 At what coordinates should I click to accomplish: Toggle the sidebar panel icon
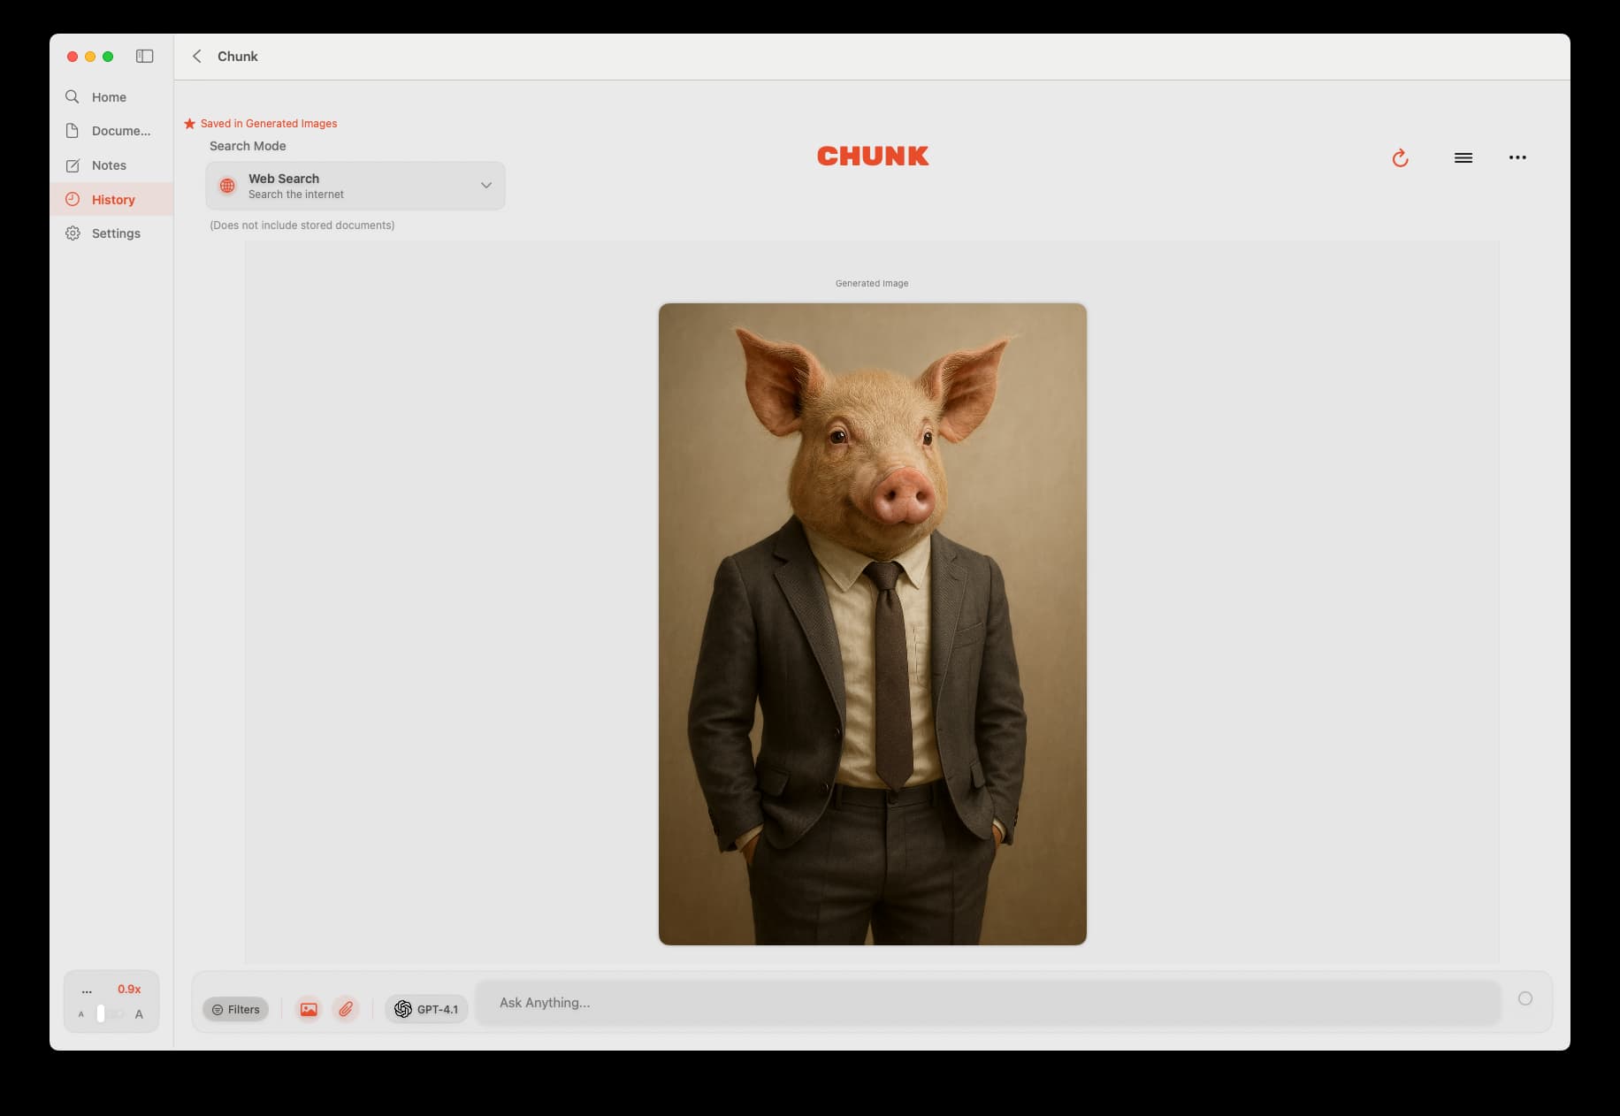144,55
